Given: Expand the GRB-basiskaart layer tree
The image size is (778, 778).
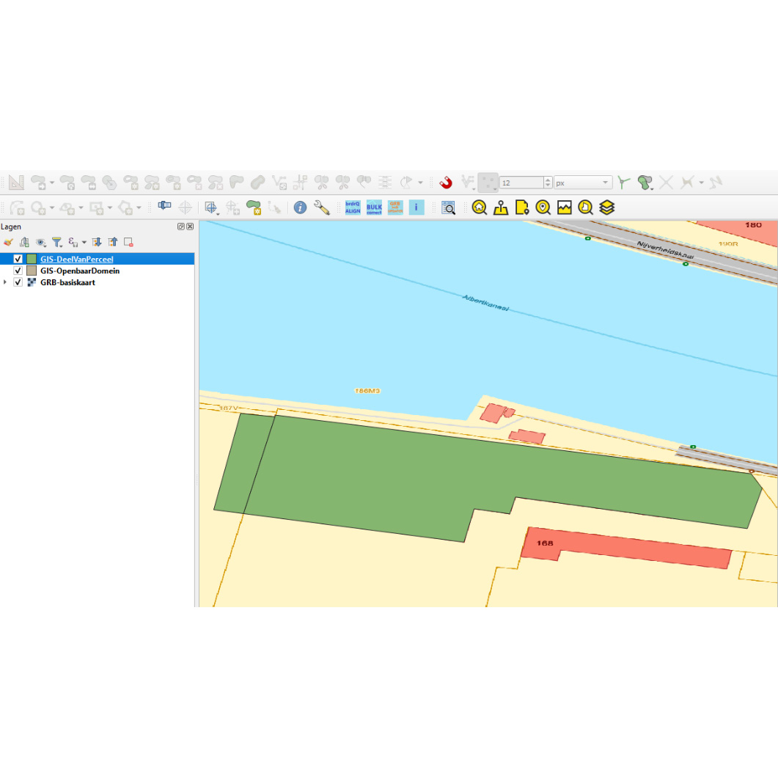Looking at the screenshot, I should 6,282.
